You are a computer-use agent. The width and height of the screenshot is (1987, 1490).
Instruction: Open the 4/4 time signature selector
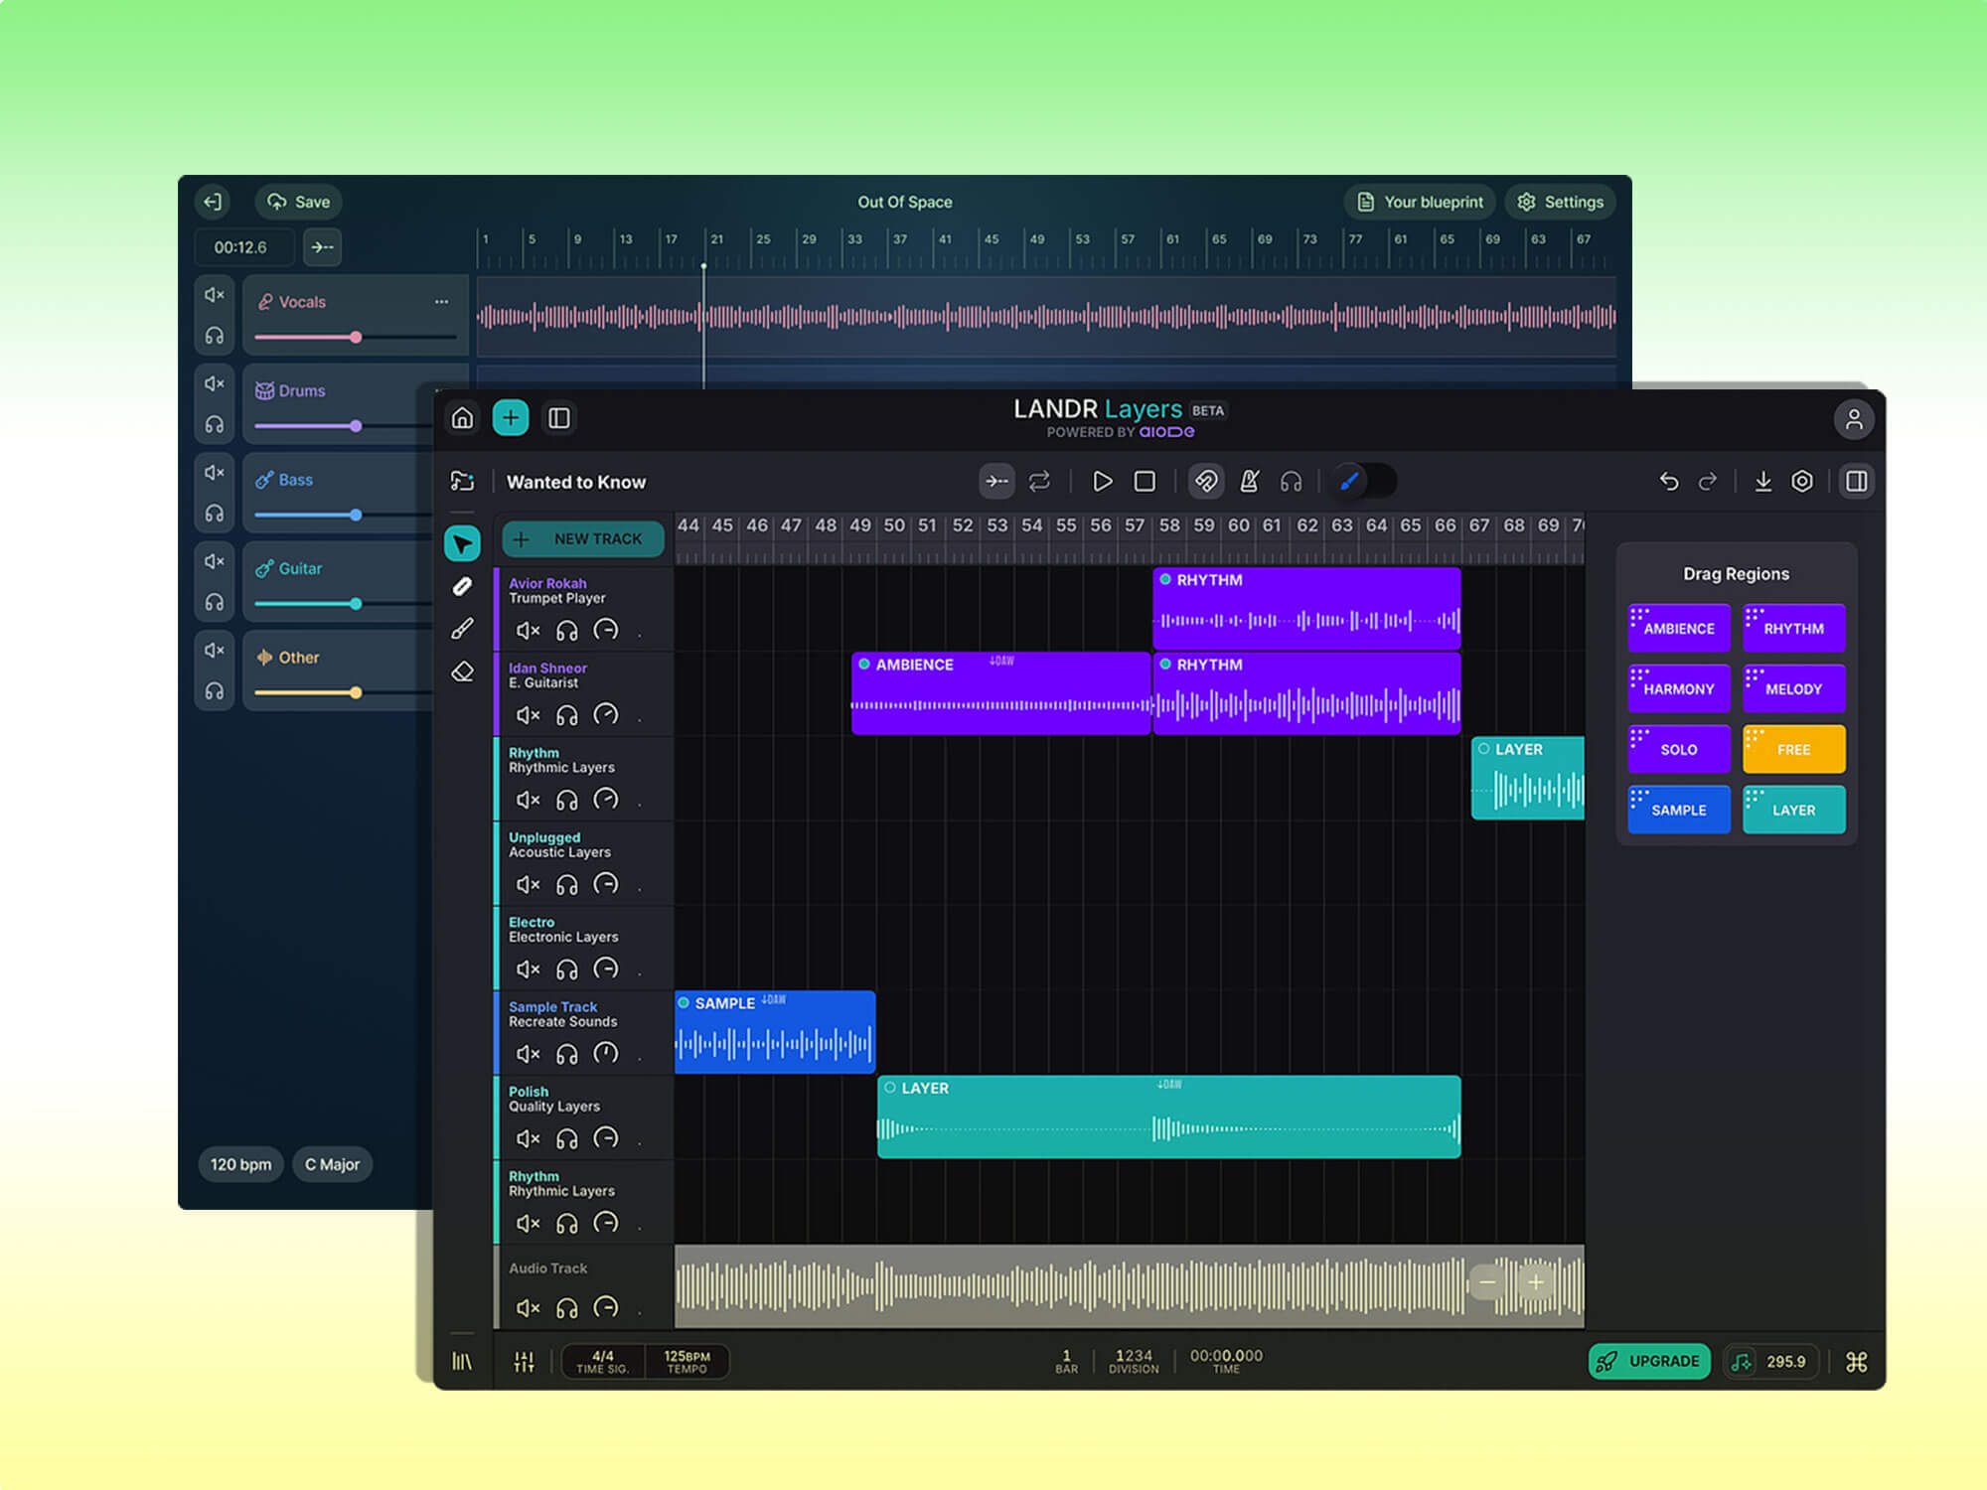(x=601, y=1361)
